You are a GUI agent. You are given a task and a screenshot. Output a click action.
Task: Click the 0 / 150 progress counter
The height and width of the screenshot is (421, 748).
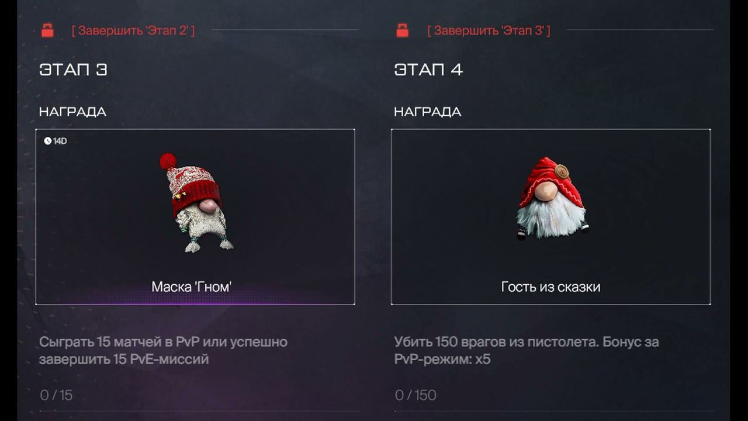415,395
